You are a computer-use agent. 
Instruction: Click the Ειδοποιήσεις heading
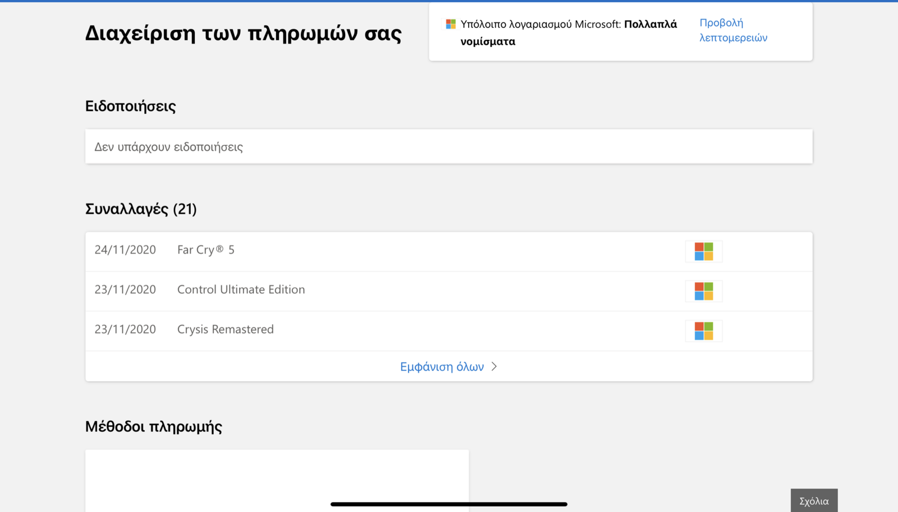[x=131, y=106]
